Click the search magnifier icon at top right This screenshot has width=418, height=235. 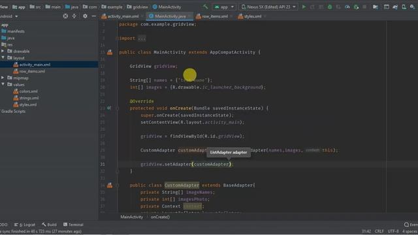pos(412,7)
